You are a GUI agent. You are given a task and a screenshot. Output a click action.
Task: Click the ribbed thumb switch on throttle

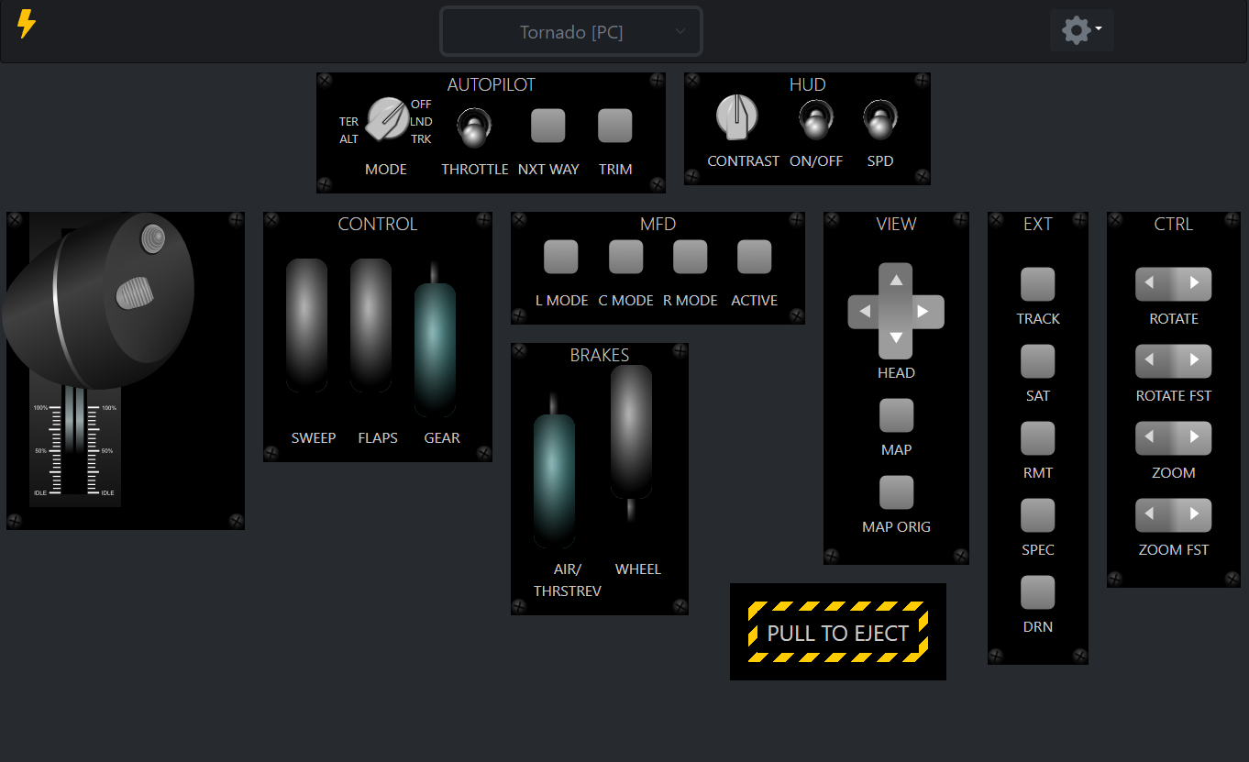point(133,293)
